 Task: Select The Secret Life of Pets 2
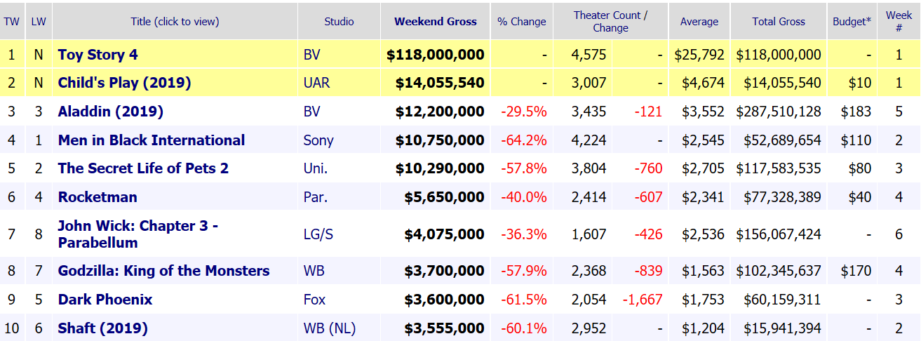pyautogui.click(x=143, y=168)
